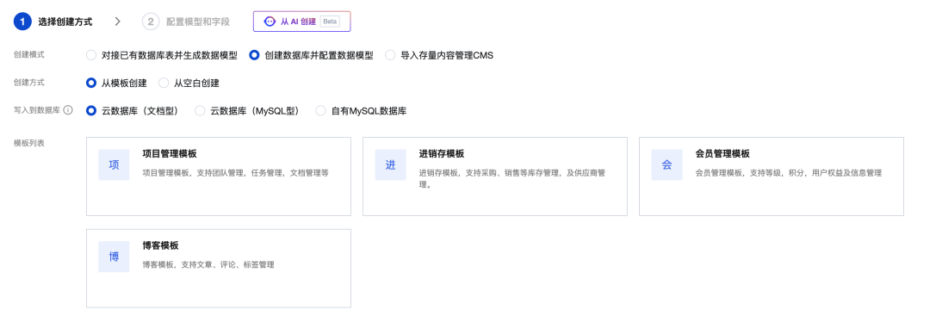Click the 博 template icon
The height and width of the screenshot is (322, 930).
[114, 257]
